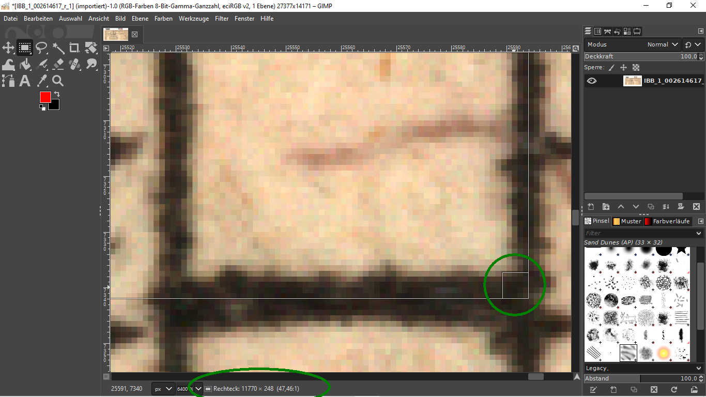Select the Text tool
The height and width of the screenshot is (397, 706).
click(25, 81)
